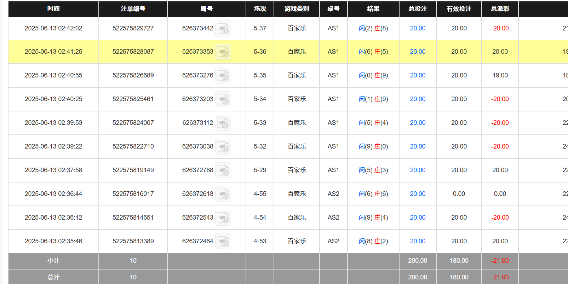Screen dimensions: 568x284
Task: Click the 时间 column header
Action: click(x=53, y=9)
